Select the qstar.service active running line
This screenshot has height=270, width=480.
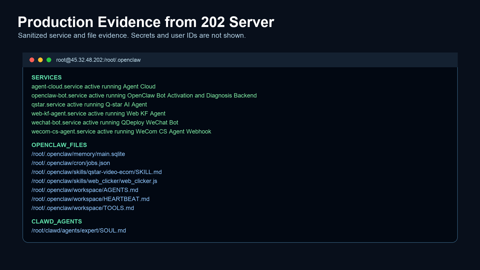coord(89,104)
